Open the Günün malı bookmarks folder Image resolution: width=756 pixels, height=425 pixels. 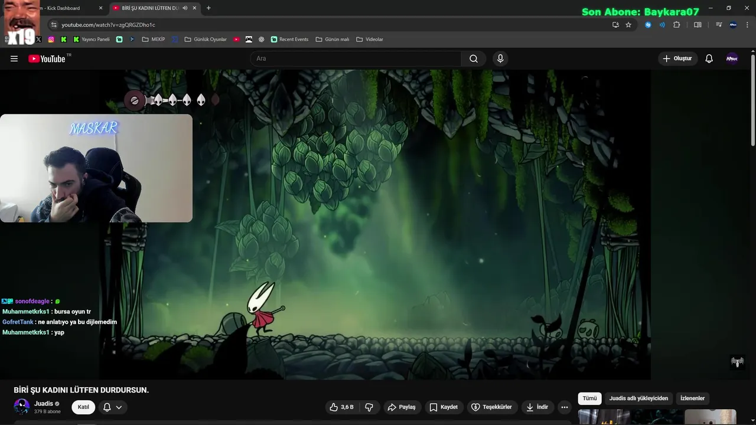[332, 40]
